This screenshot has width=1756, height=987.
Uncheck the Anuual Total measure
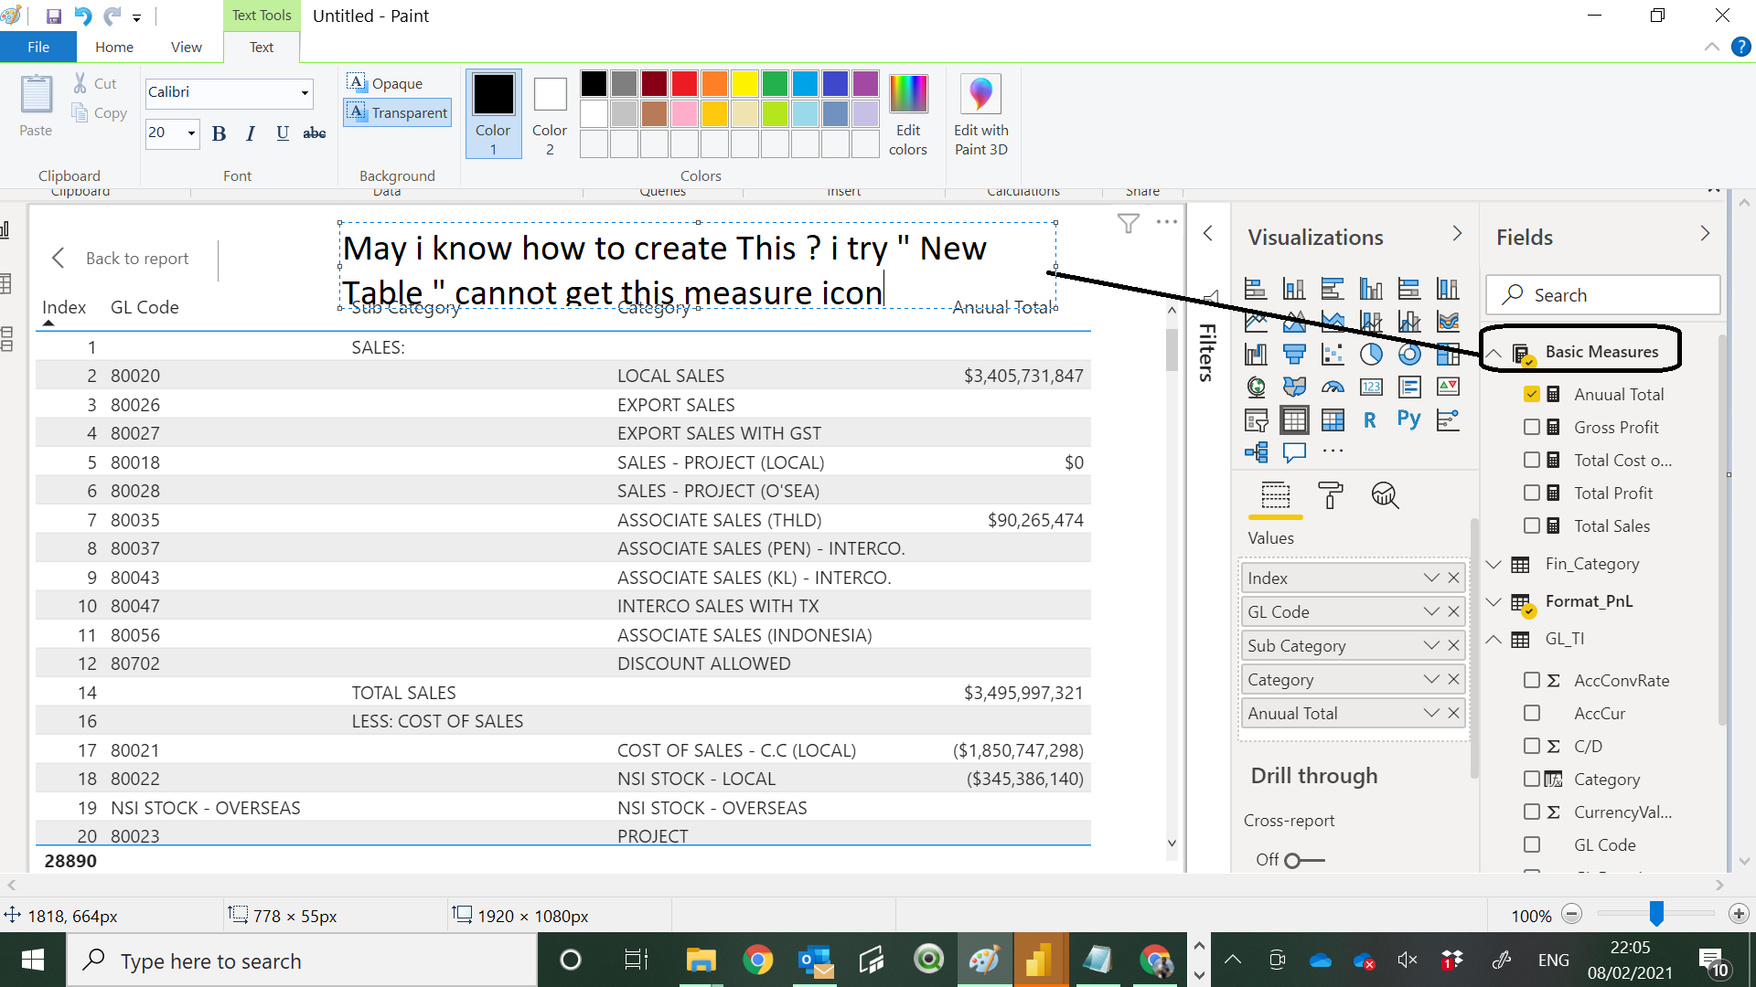1532,394
